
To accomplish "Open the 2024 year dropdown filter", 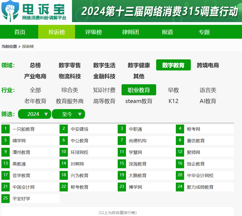I will tap(35, 114).
